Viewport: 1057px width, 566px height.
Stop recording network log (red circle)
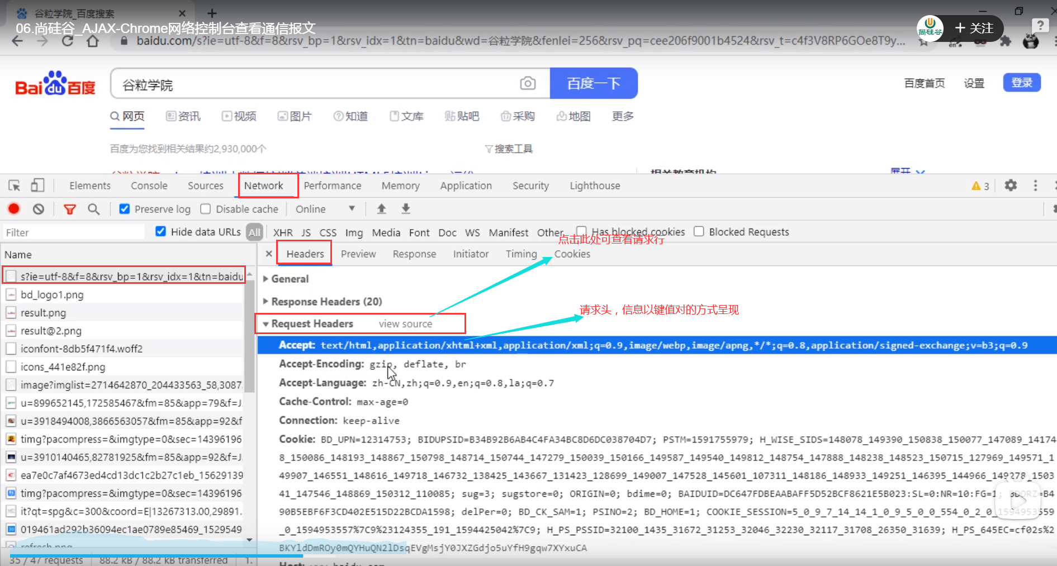point(14,209)
